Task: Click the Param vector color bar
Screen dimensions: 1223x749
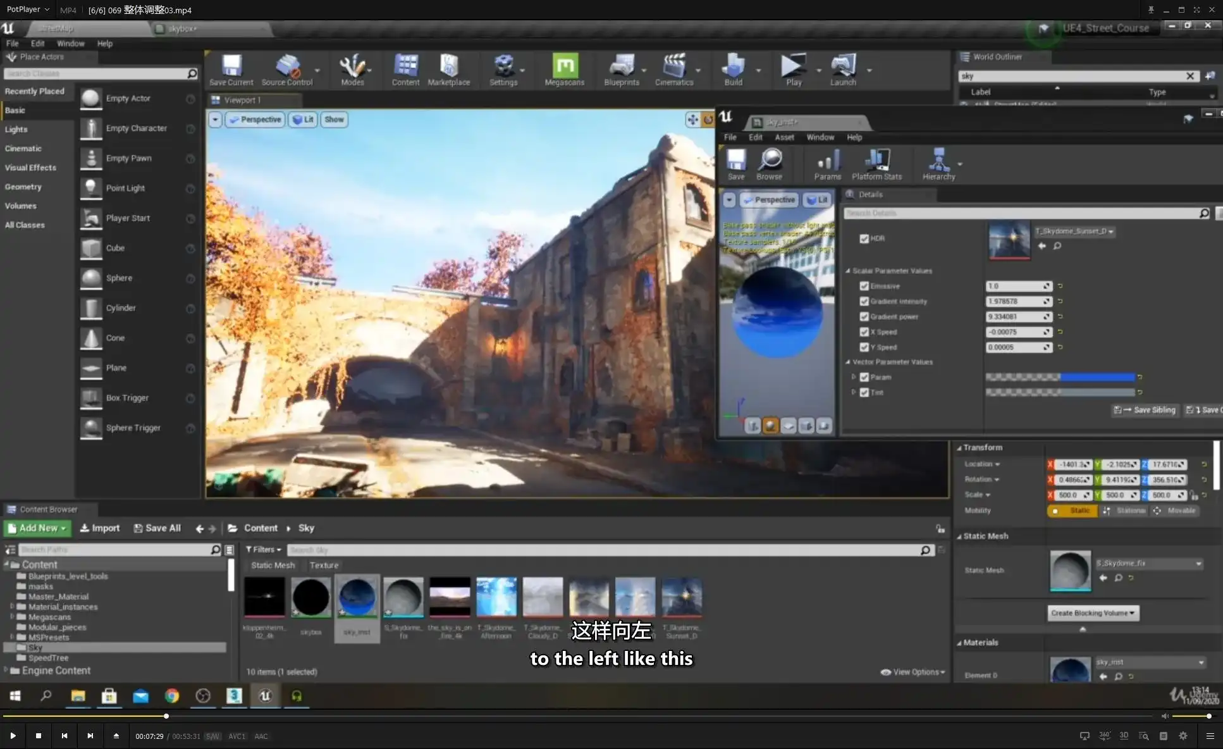Action: [x=1060, y=377]
